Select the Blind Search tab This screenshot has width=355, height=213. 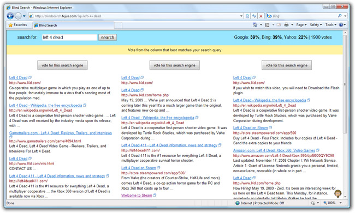click(73, 25)
